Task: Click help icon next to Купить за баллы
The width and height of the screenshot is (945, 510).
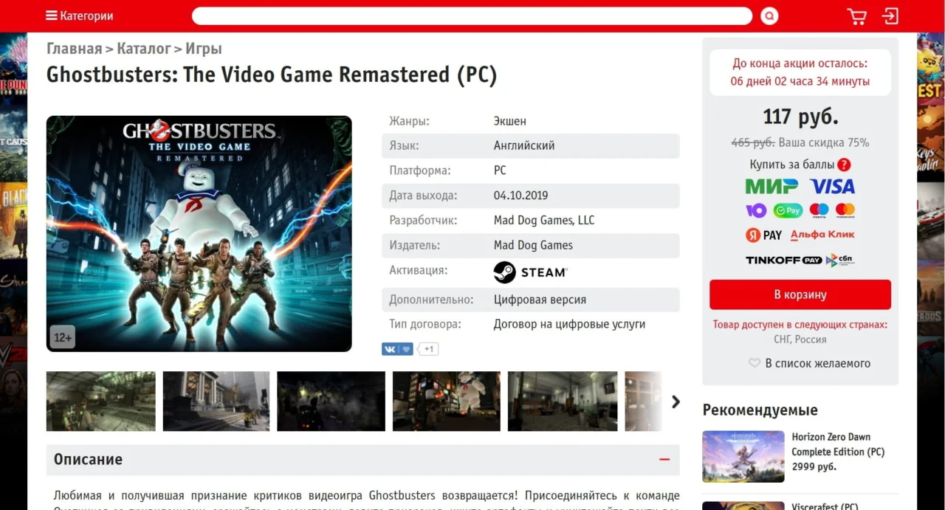Action: (x=845, y=165)
